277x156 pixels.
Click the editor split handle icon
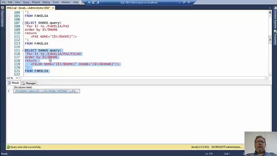coord(270,12)
